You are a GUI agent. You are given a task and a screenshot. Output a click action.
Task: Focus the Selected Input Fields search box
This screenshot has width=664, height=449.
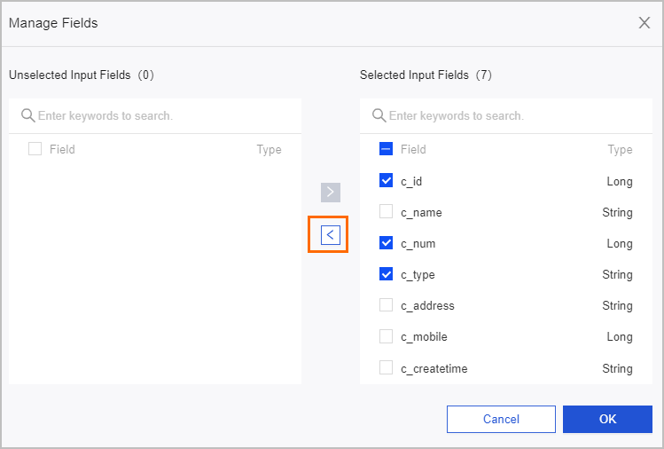(x=510, y=115)
